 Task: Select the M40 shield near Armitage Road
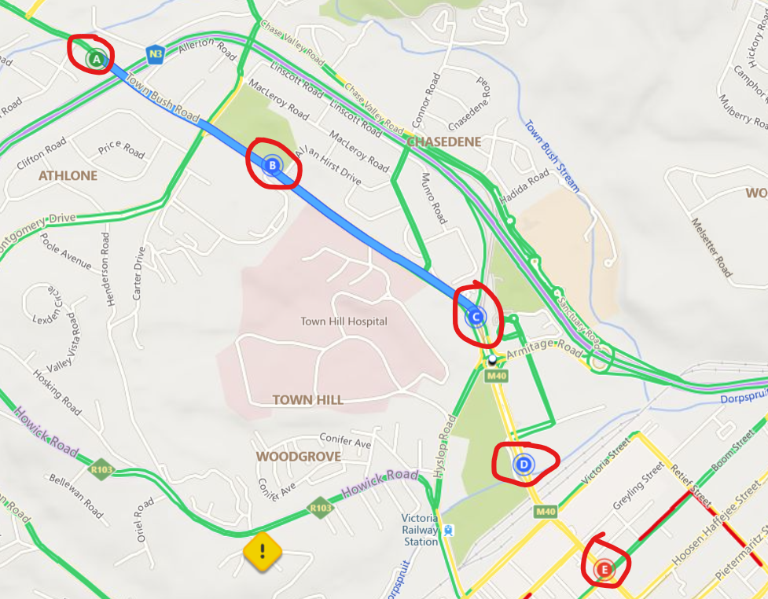pyautogui.click(x=496, y=377)
